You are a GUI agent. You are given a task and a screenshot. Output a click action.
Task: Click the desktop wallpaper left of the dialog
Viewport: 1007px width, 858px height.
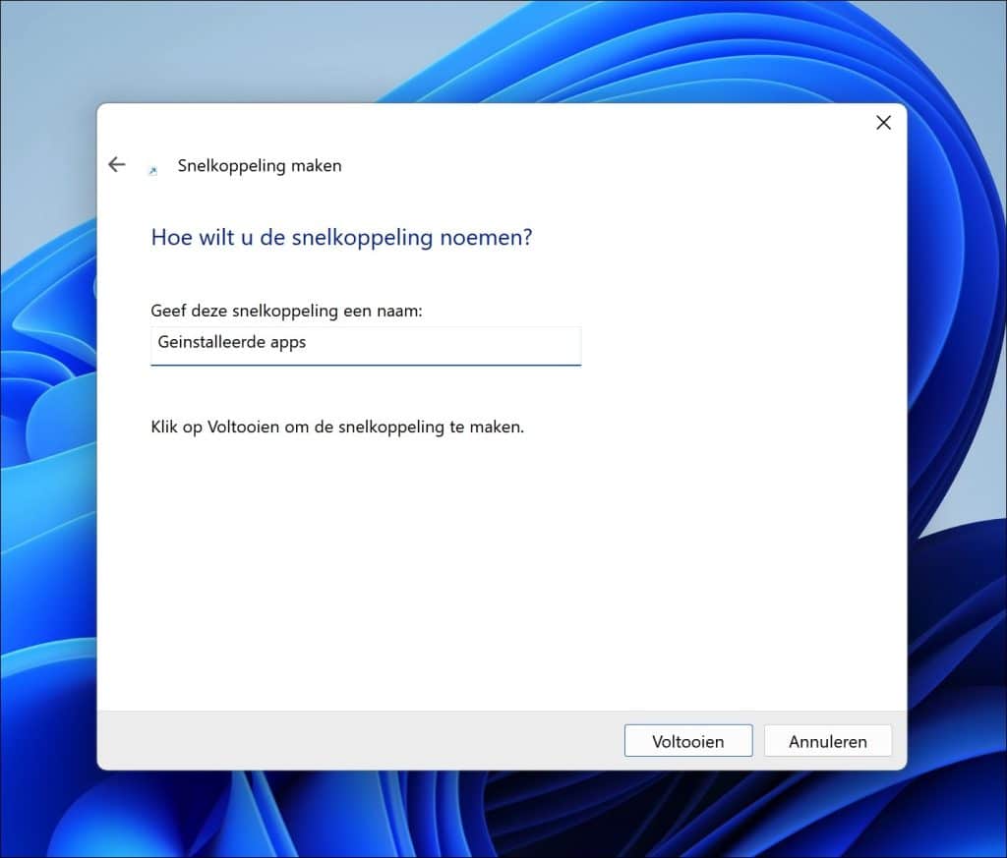pyautogui.click(x=47, y=442)
